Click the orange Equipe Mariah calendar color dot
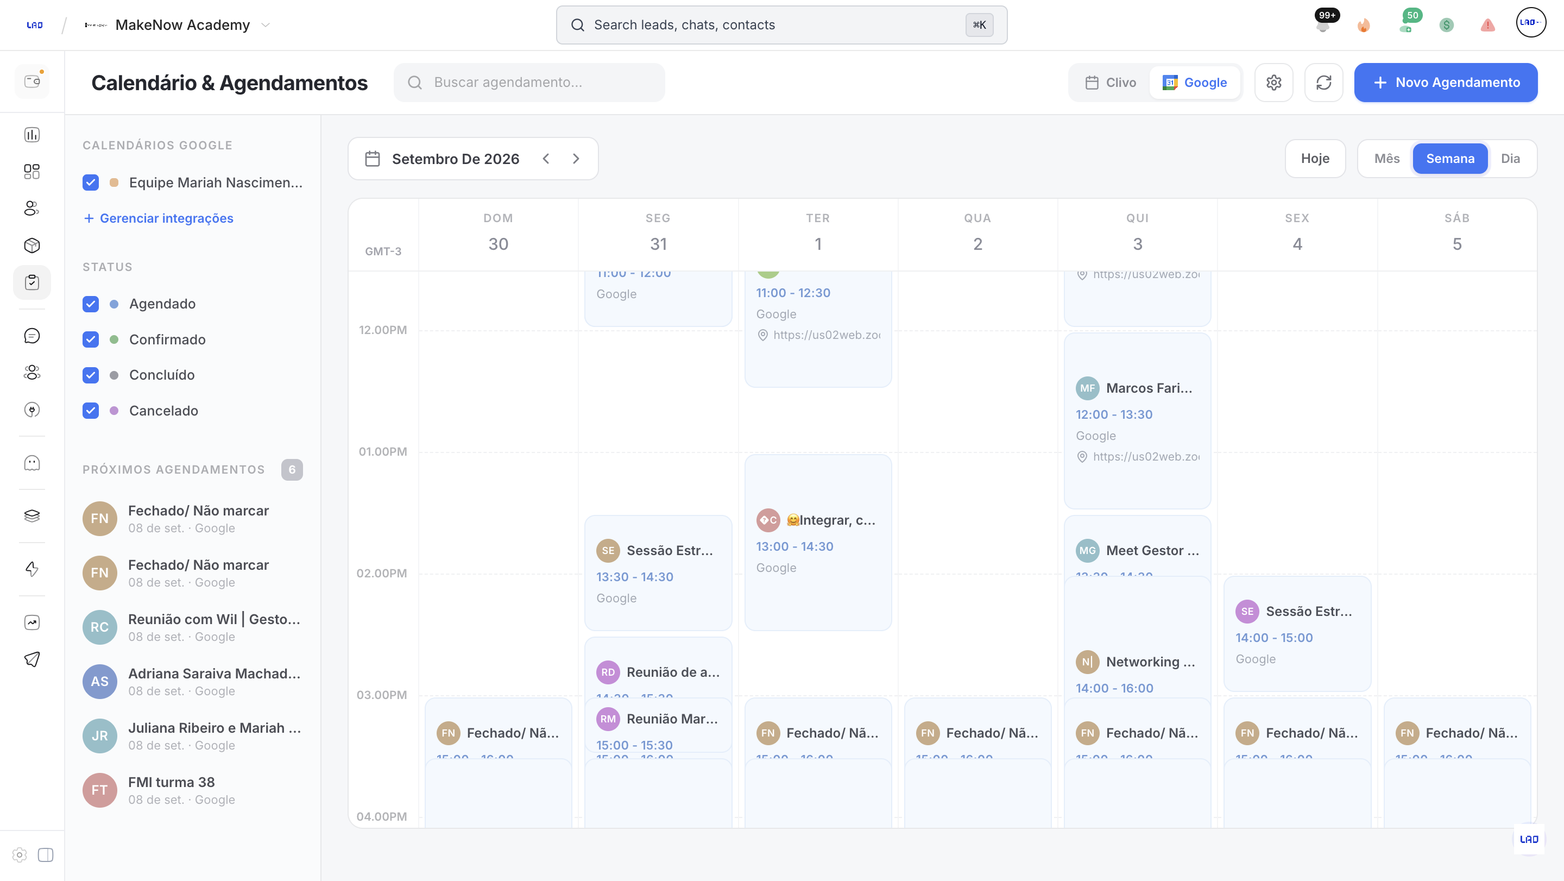 114,183
